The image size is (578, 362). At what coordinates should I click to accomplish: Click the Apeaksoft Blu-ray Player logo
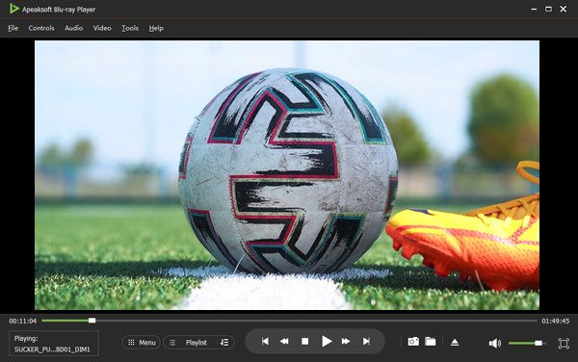tap(14, 9)
